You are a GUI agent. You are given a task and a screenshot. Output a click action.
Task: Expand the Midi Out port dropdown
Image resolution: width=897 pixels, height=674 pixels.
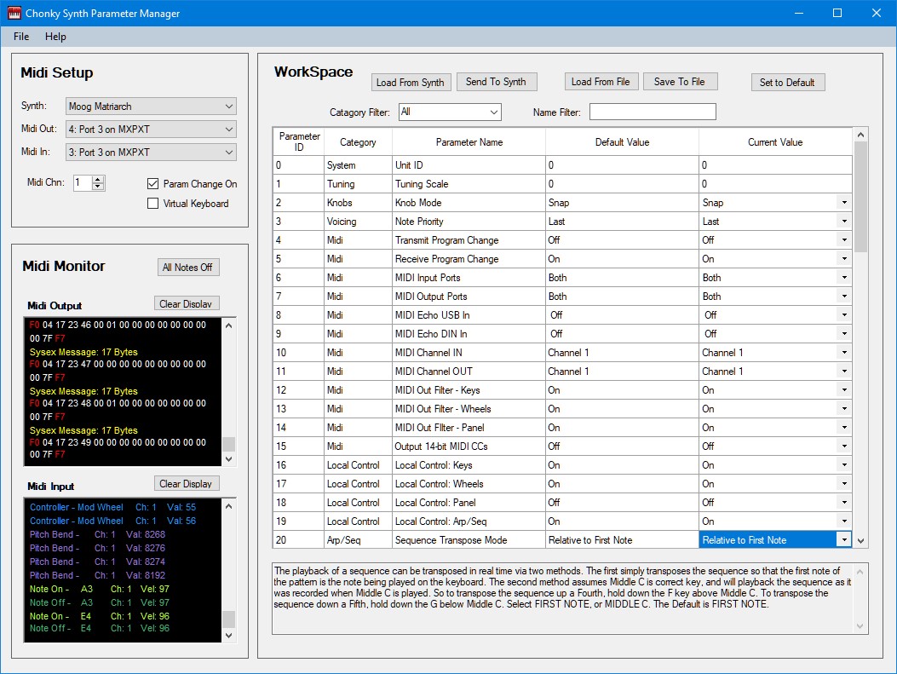[x=151, y=130]
